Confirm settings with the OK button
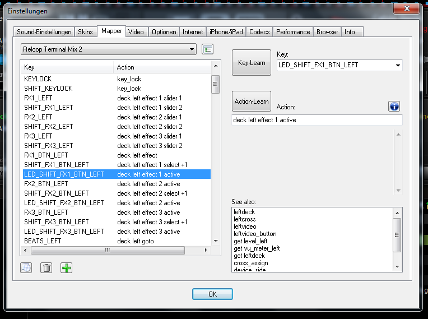The height and width of the screenshot is (319, 428). [212, 294]
